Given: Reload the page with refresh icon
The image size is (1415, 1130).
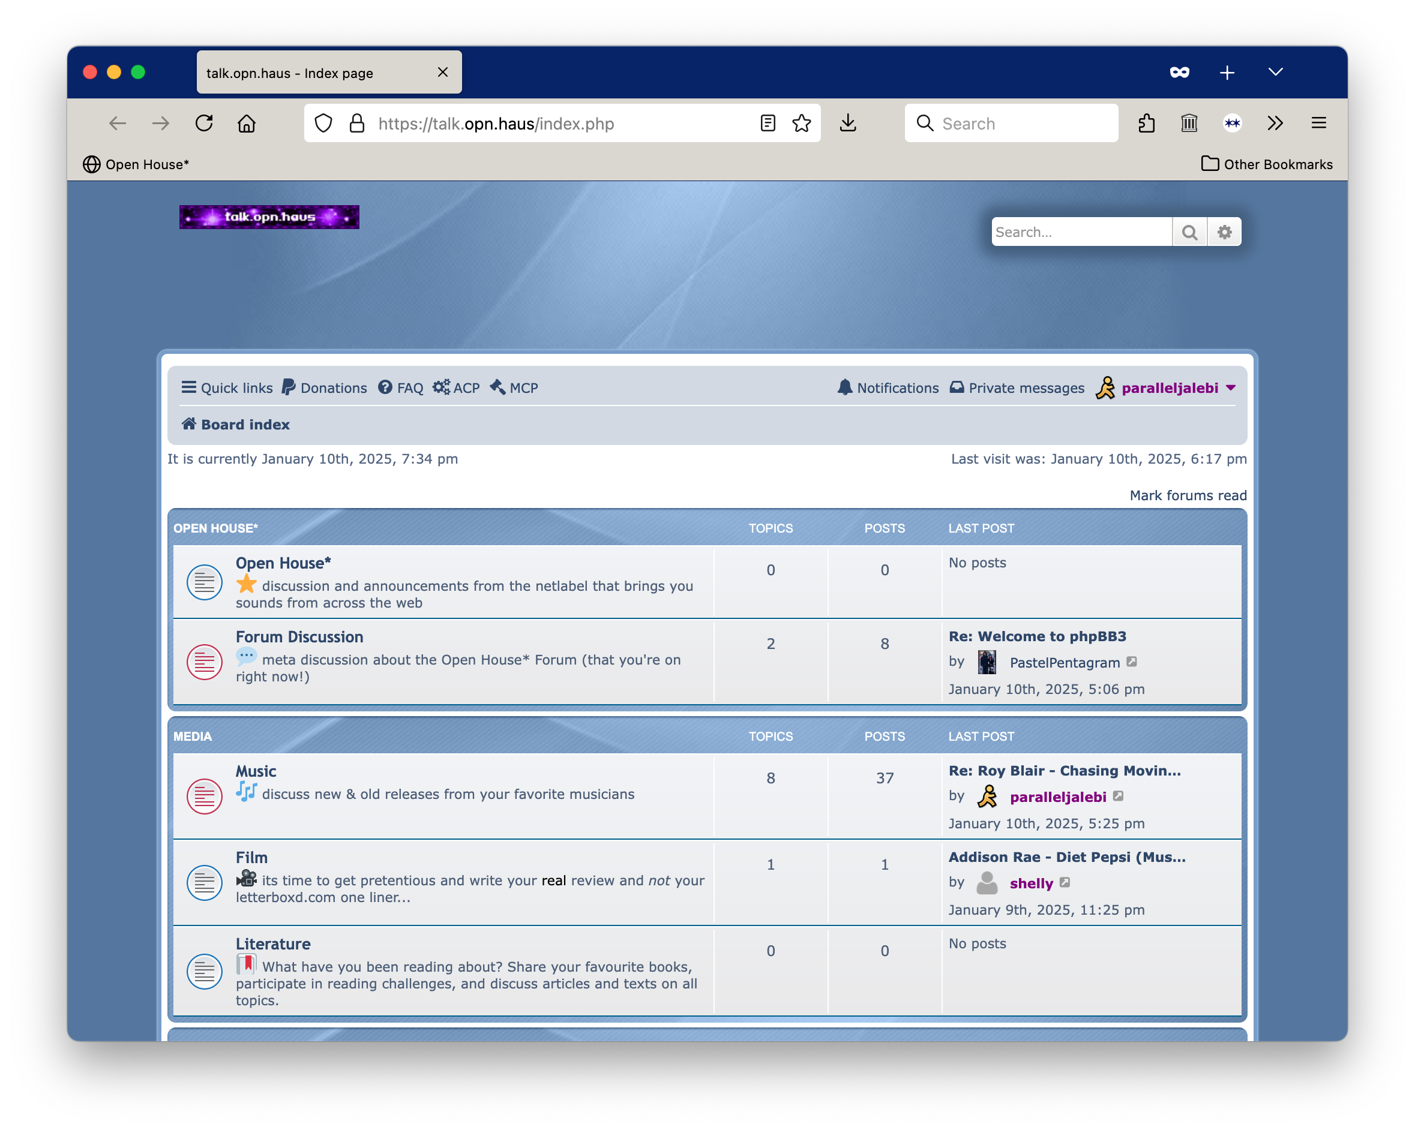Looking at the screenshot, I should [204, 124].
